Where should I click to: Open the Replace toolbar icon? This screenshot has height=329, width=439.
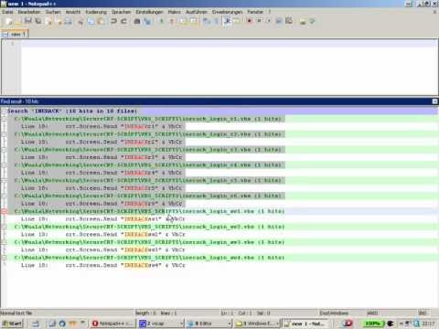click(x=147, y=21)
